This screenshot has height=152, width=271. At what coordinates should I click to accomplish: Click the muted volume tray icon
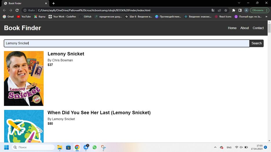(x=241, y=147)
